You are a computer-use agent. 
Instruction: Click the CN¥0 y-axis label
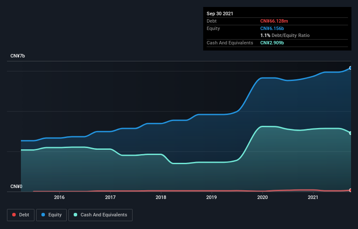coord(17,187)
